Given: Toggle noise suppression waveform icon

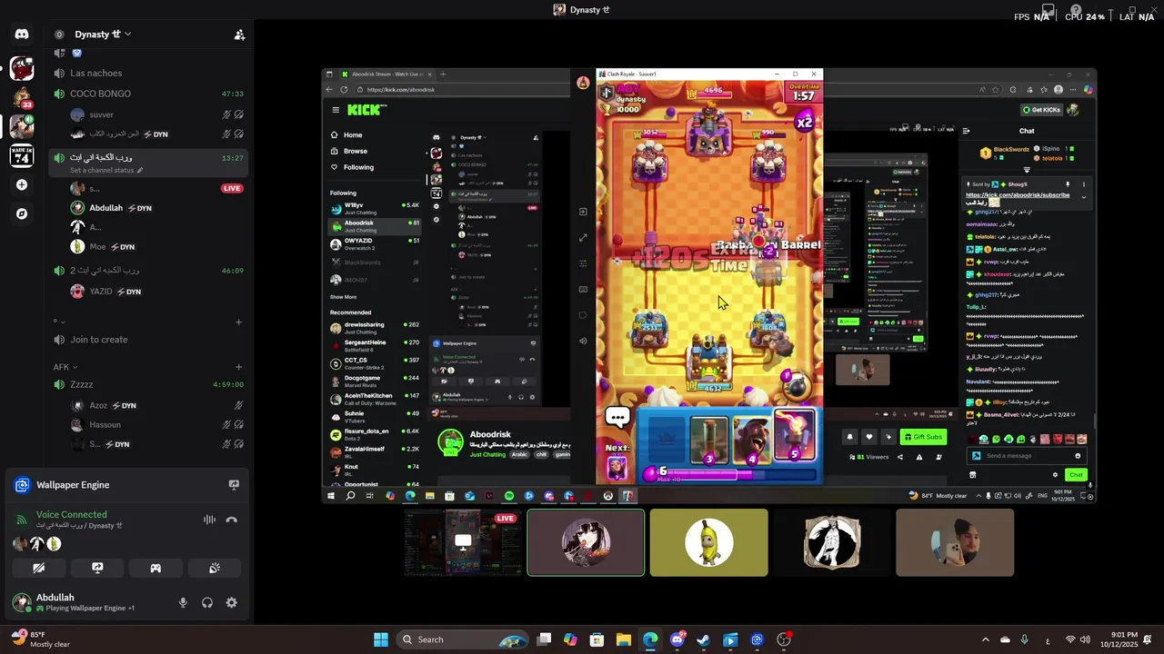Looking at the screenshot, I should point(209,520).
